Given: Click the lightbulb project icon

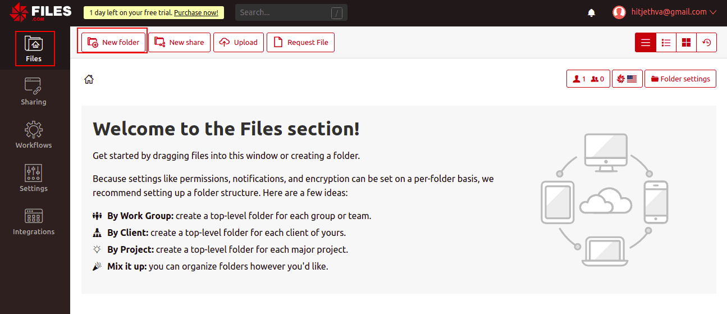Looking at the screenshot, I should point(97,249).
